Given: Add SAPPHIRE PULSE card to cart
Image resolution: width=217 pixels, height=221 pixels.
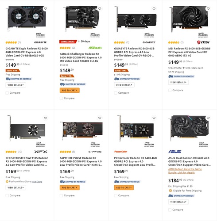Looking at the screenshot, I should click(70, 187).
